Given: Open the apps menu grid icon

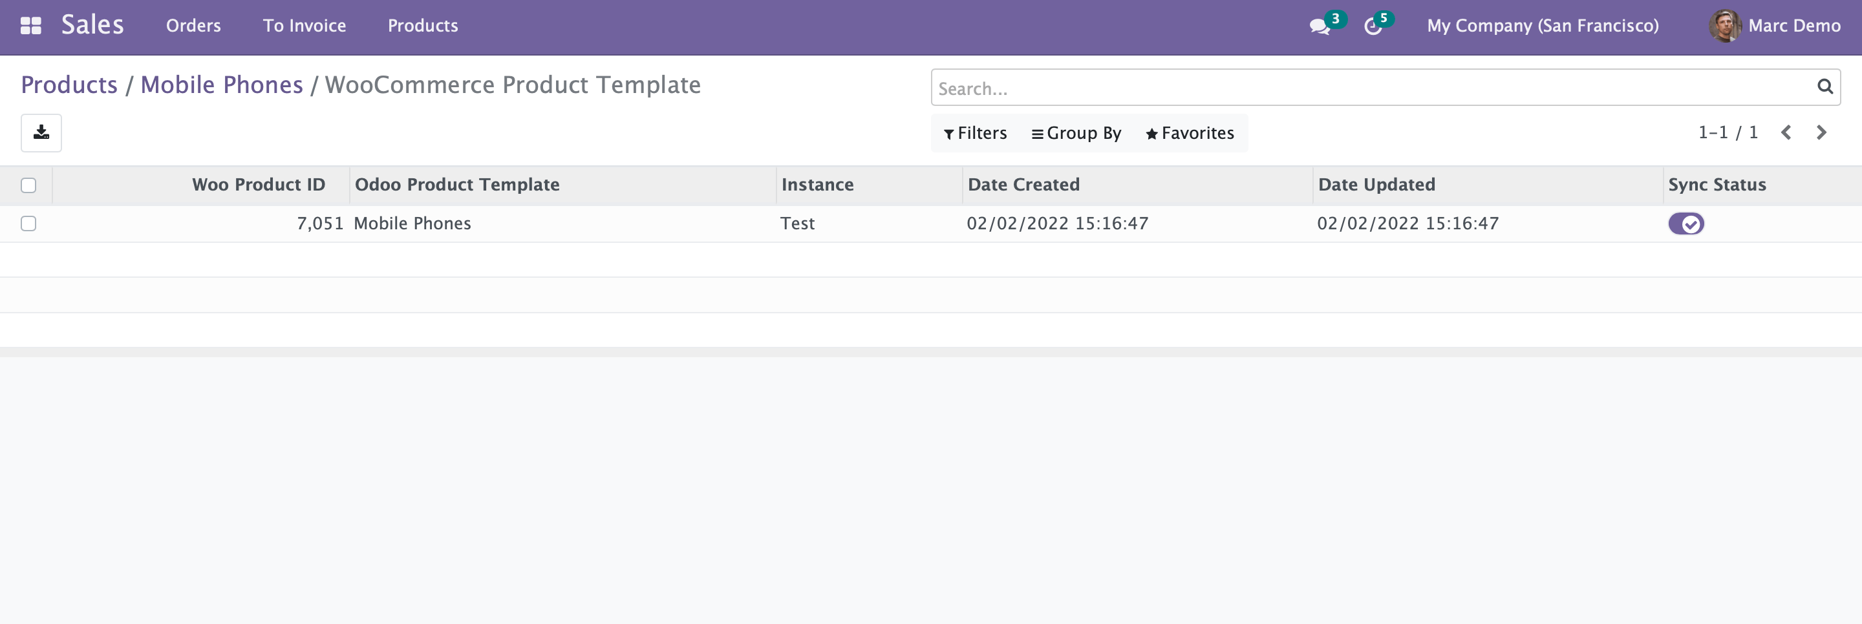Looking at the screenshot, I should click(30, 25).
